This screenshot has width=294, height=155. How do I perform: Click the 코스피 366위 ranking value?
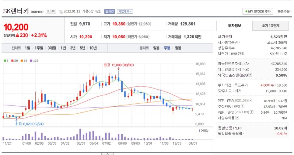pyautogui.click(x=277, y=42)
